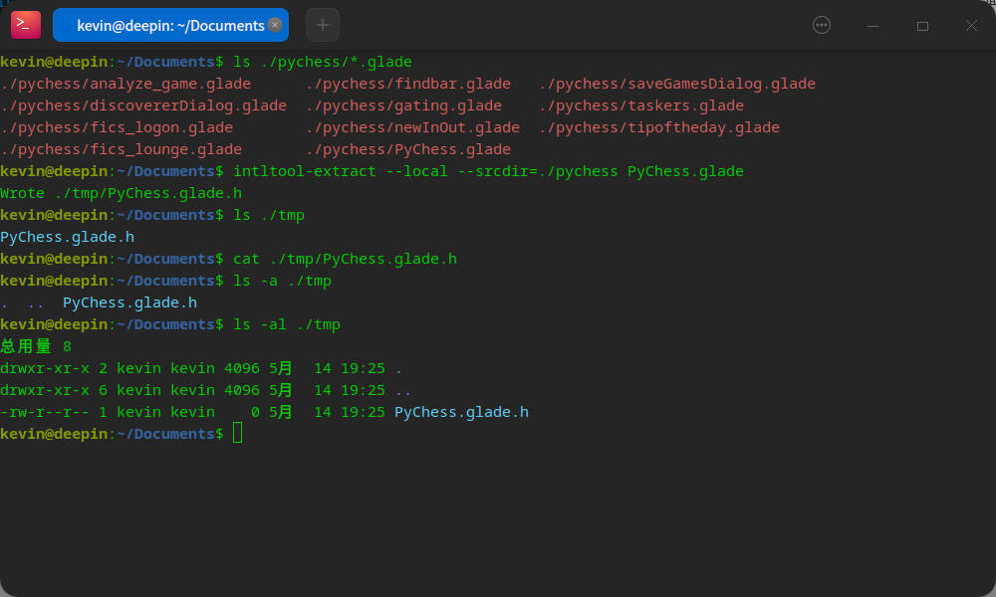
Task: Click the deepin Terminal logo in the title bar
Action: tap(25, 24)
